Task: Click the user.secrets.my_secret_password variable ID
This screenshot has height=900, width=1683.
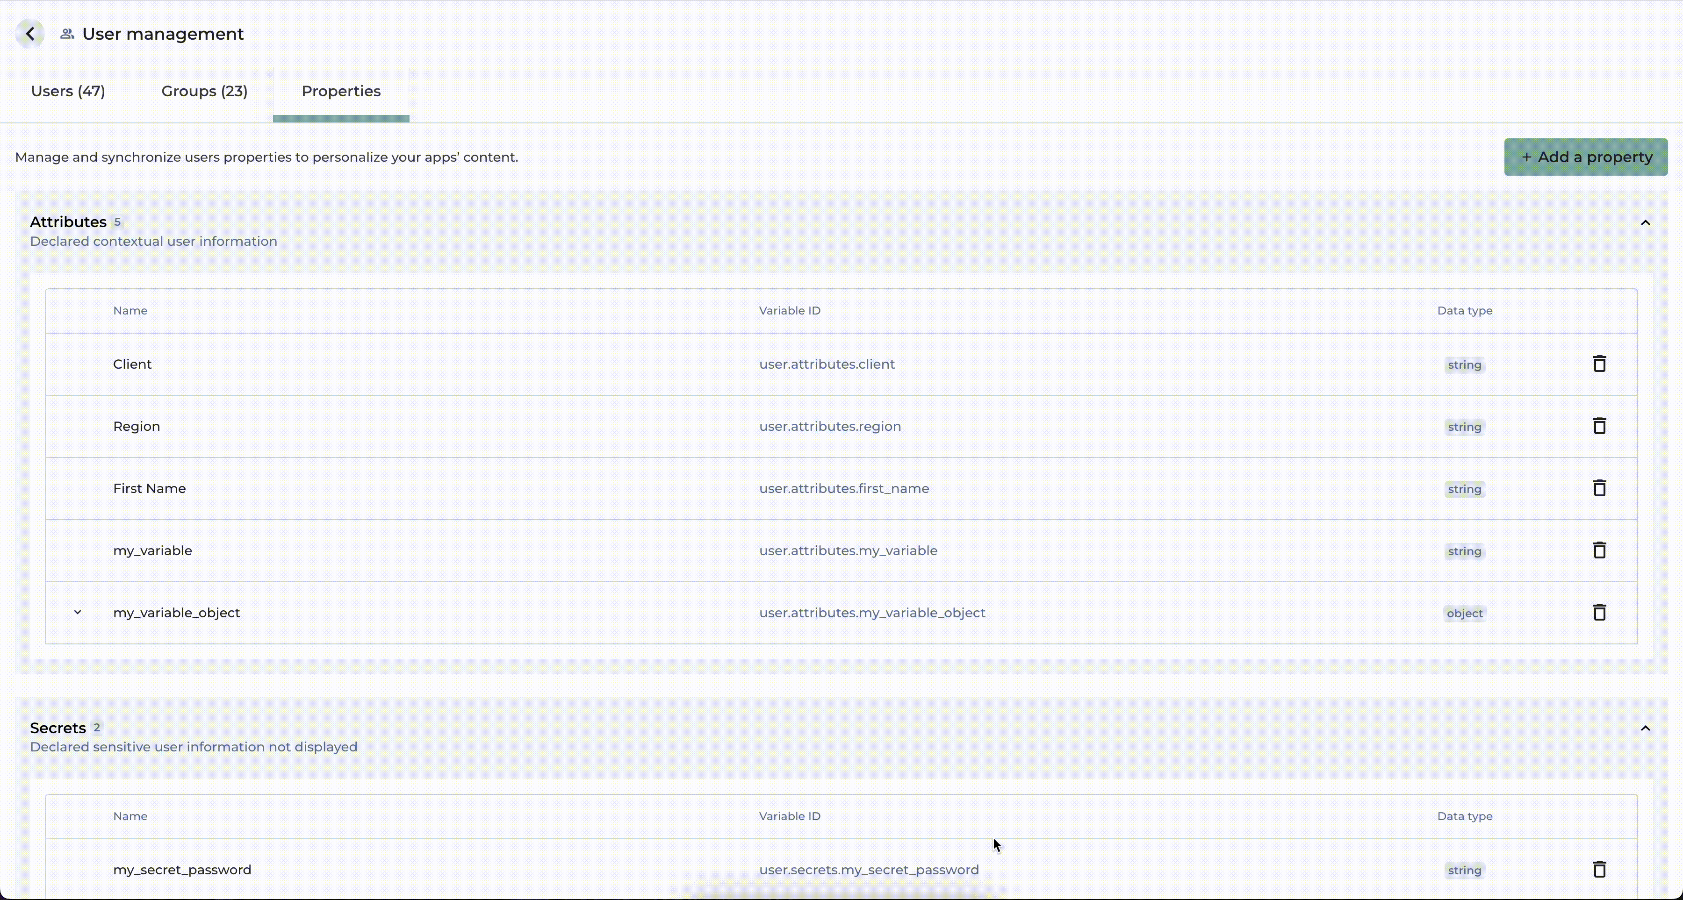Action: 868,870
